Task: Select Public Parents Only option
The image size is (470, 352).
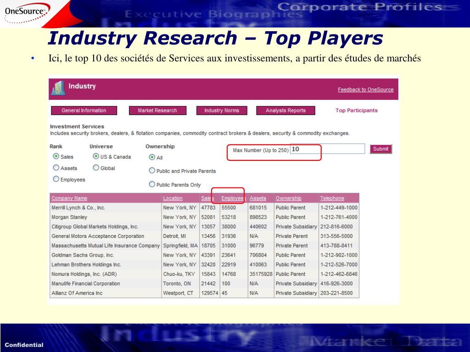Action: 152,184
